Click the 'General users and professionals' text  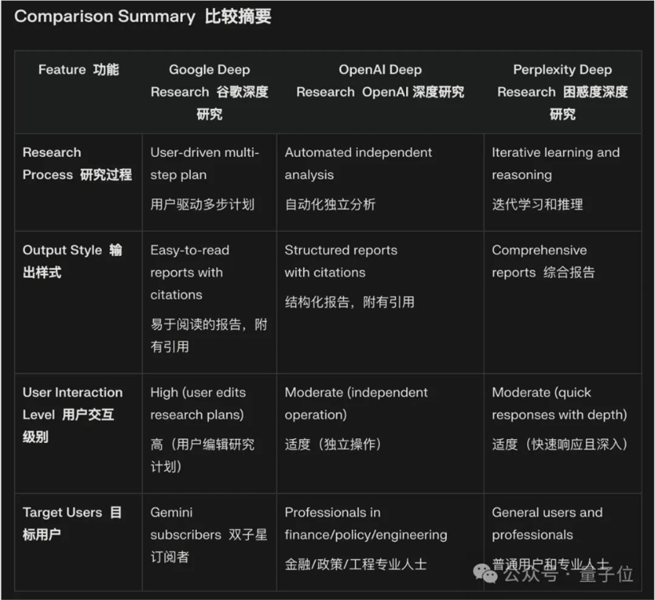pyautogui.click(x=547, y=524)
